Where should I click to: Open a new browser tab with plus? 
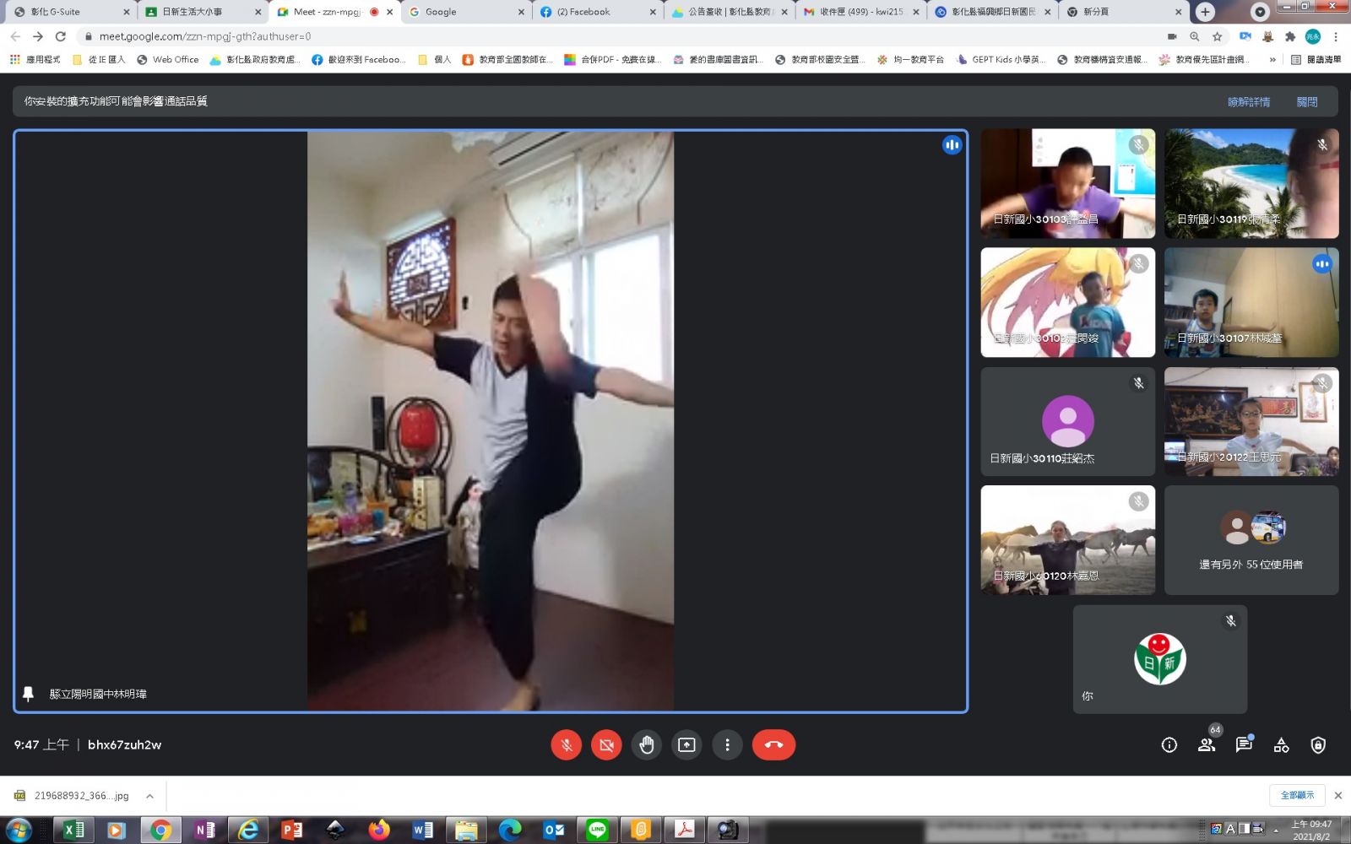[1205, 12]
